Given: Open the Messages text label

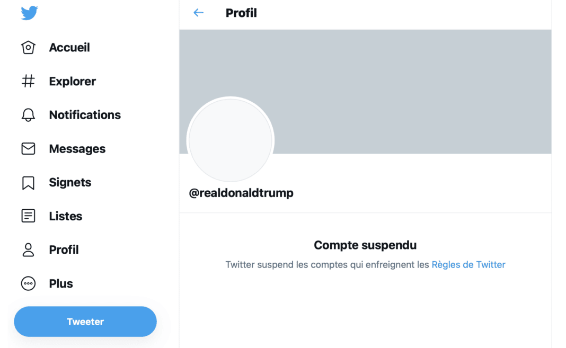Looking at the screenshot, I should (77, 149).
